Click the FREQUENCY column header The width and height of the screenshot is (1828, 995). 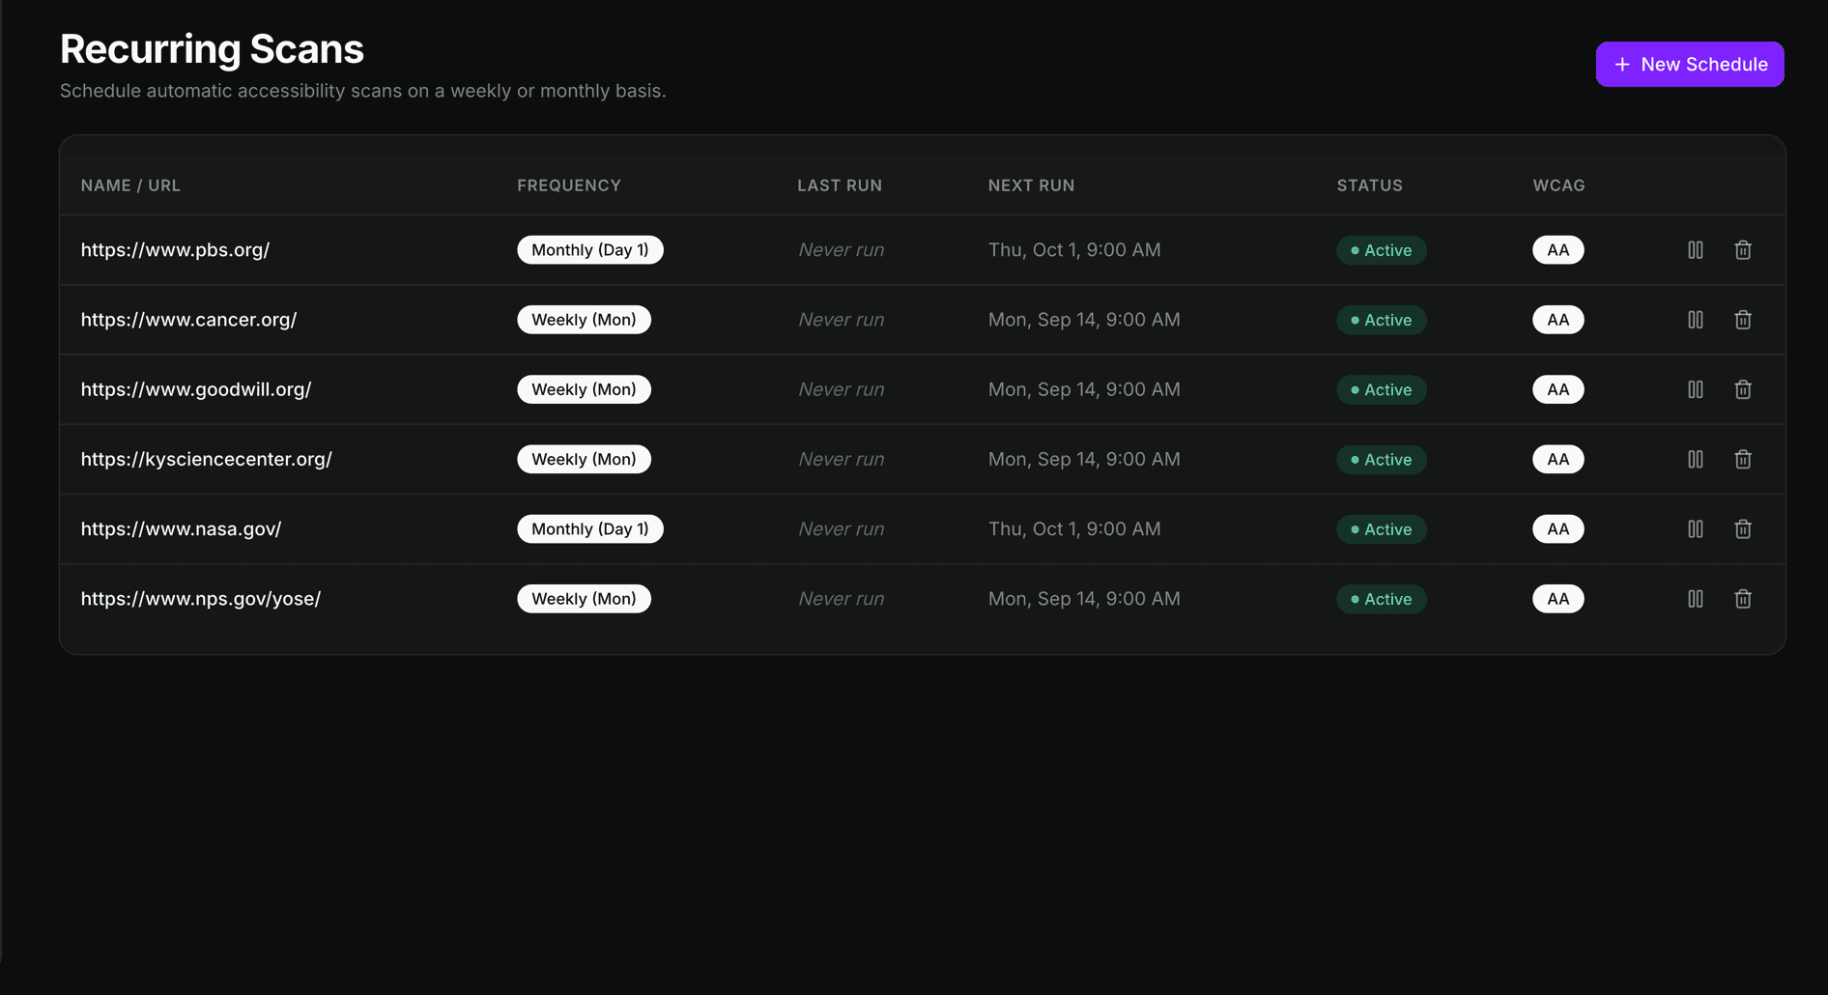click(569, 185)
